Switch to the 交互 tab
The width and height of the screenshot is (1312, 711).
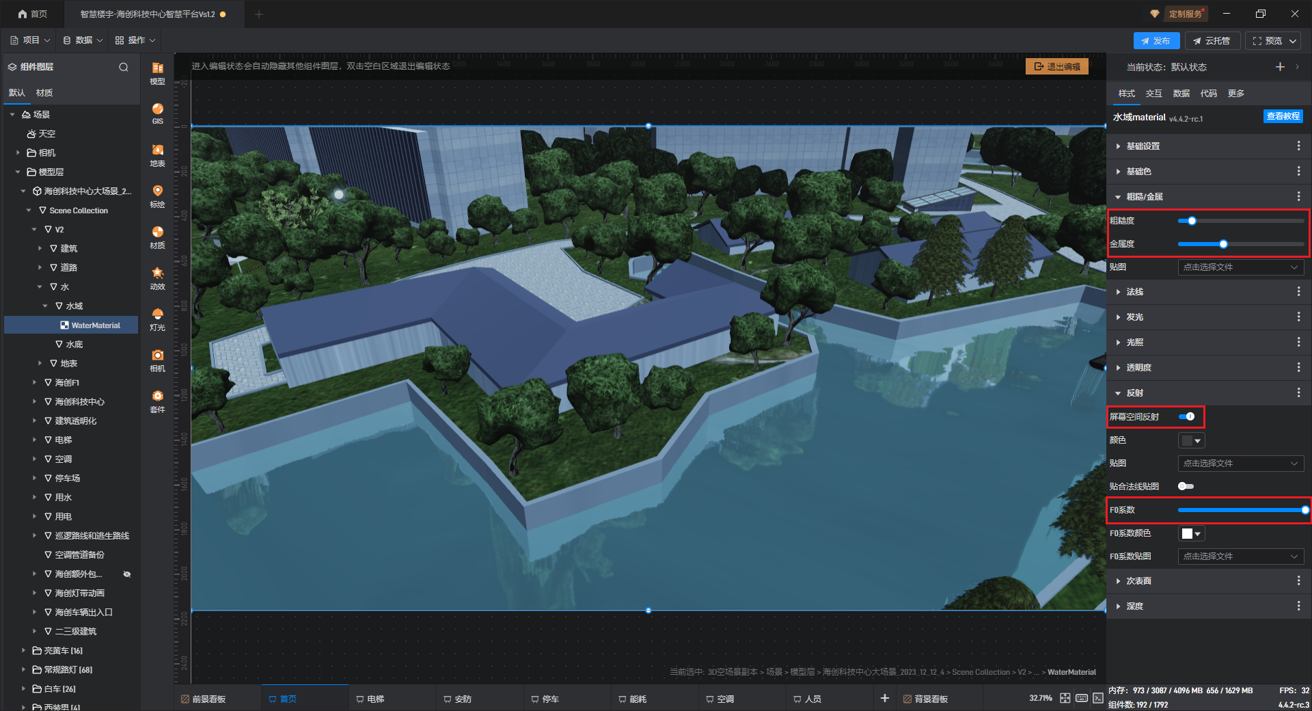1153,94
